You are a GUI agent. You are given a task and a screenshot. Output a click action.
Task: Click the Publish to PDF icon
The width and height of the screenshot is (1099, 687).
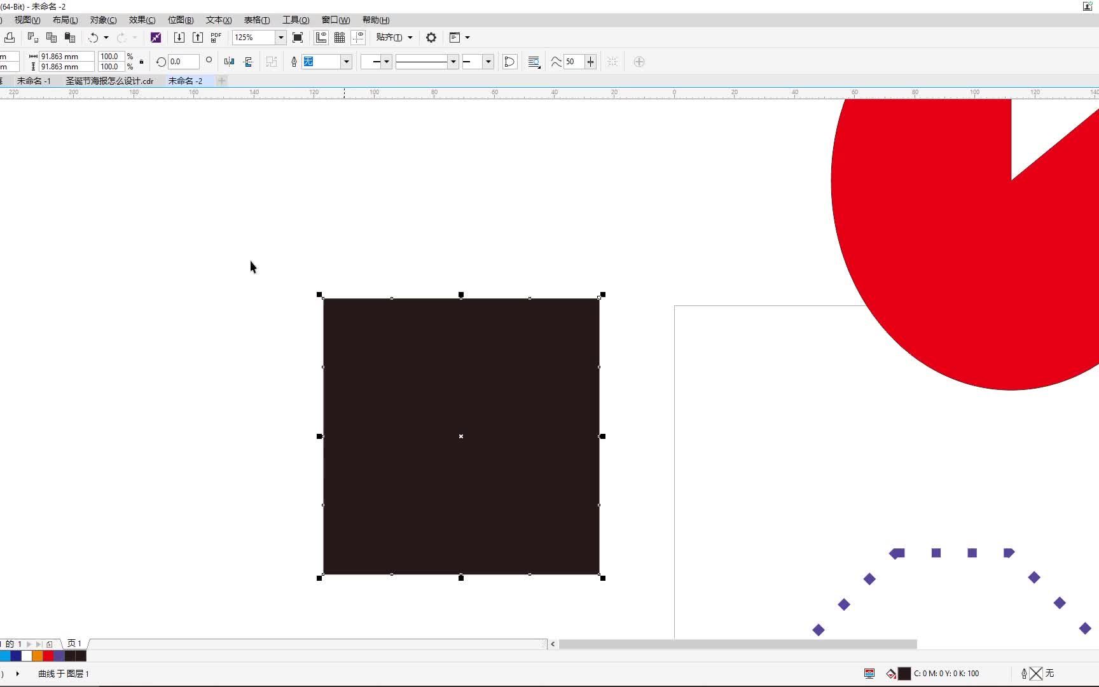click(x=216, y=38)
